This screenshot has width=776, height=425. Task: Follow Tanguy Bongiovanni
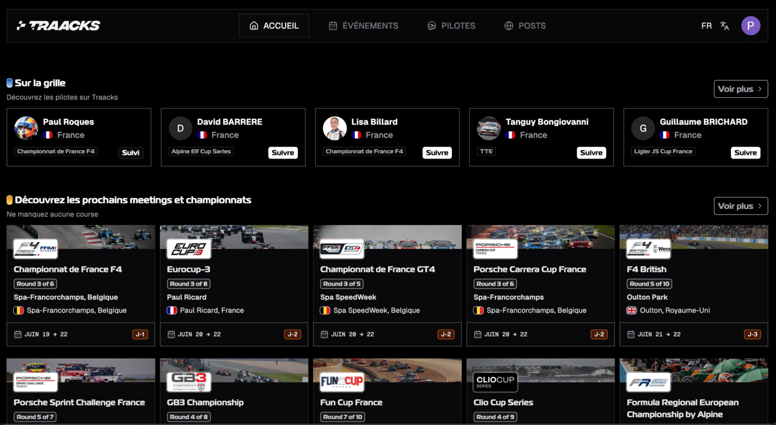[x=592, y=152]
